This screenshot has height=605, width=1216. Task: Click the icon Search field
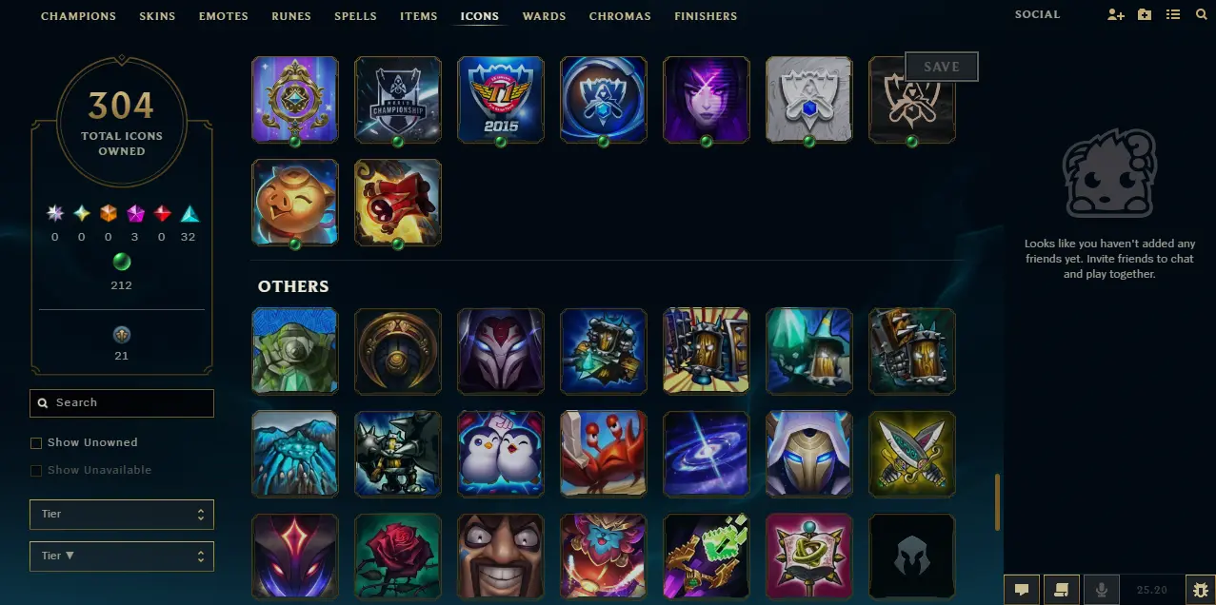pos(122,403)
